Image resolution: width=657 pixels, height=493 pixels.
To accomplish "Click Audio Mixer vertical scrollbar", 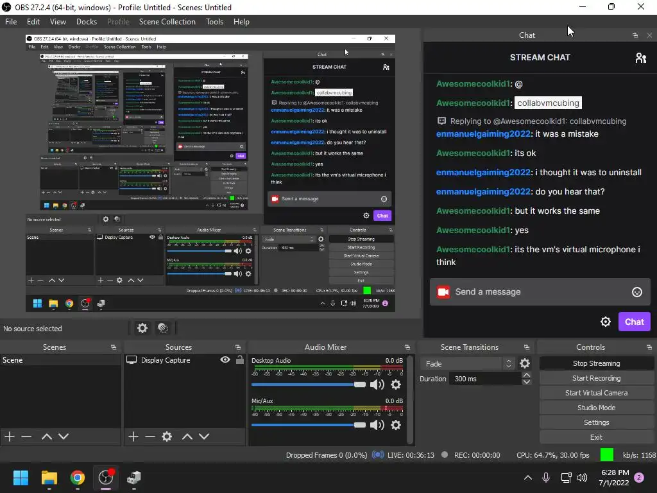I will pyautogui.click(x=411, y=399).
